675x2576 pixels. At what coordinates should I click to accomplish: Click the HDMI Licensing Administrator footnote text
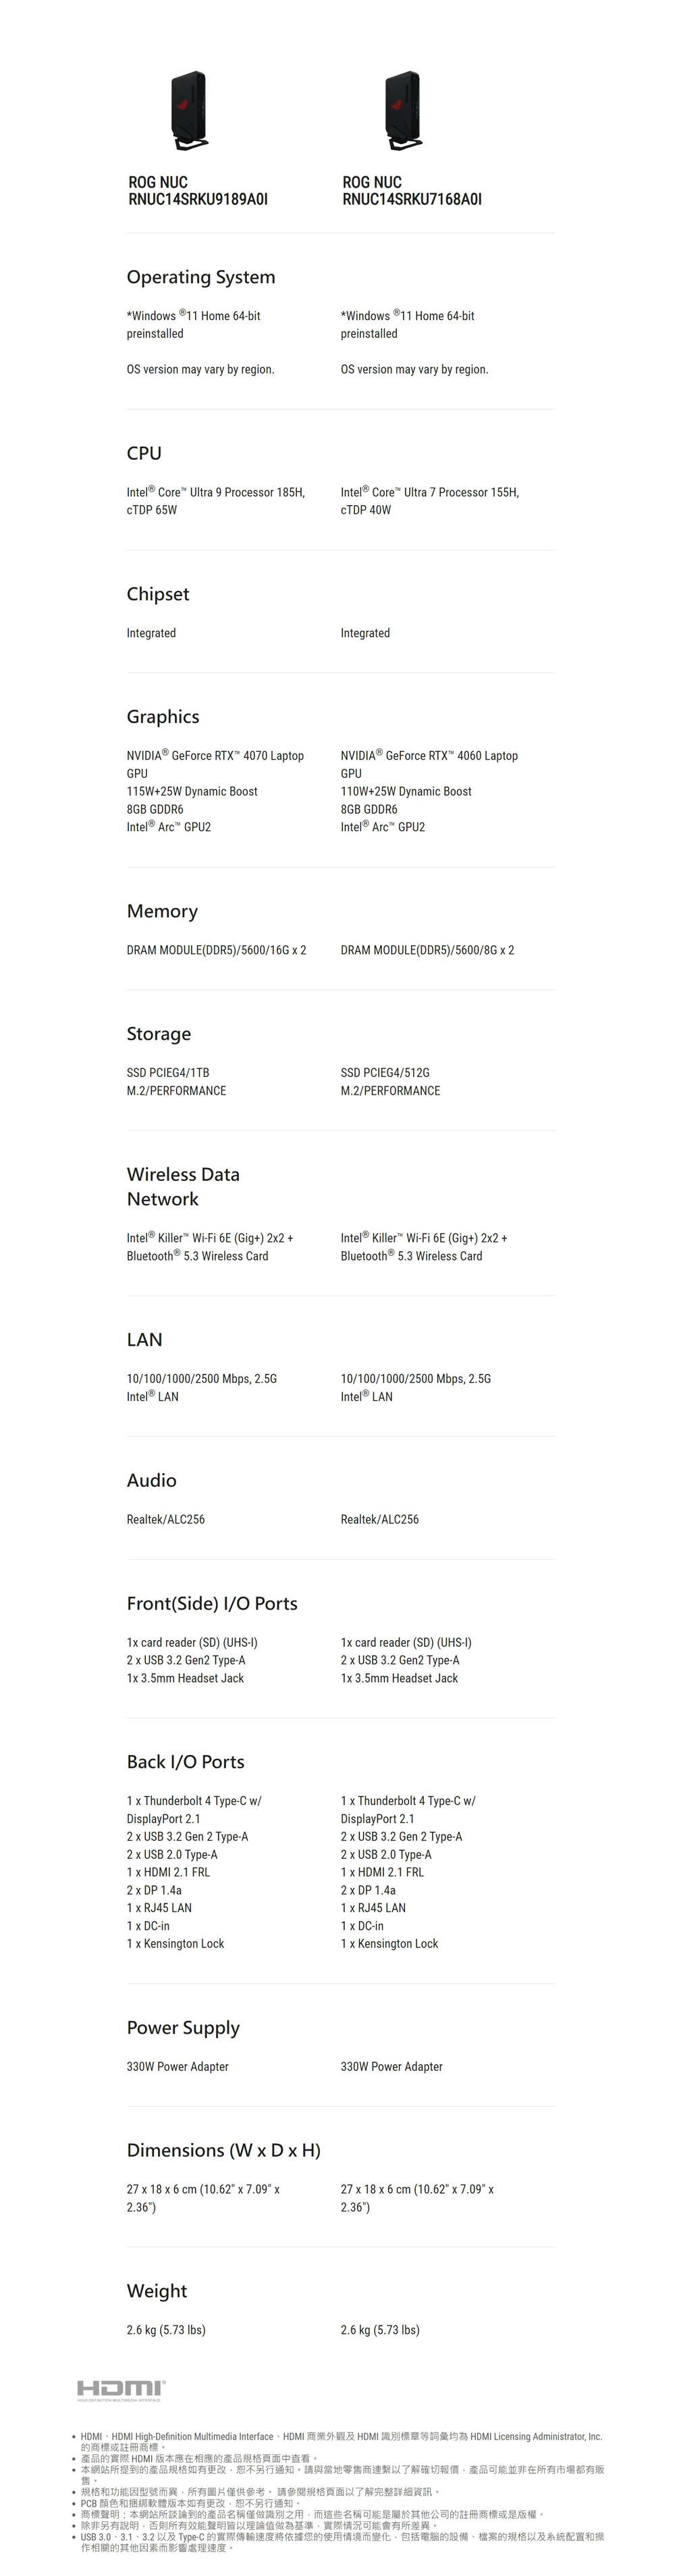pos(341,2436)
